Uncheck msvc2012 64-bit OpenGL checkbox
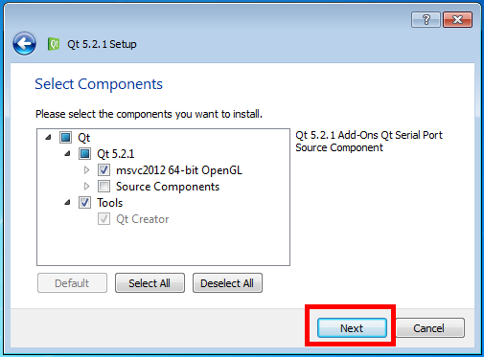This screenshot has width=484, height=357. click(104, 170)
